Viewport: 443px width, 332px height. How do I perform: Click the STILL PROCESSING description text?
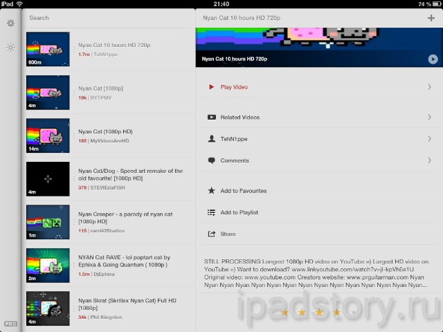(316, 273)
